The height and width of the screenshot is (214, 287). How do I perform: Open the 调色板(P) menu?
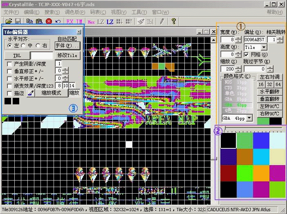[x=75, y=12]
